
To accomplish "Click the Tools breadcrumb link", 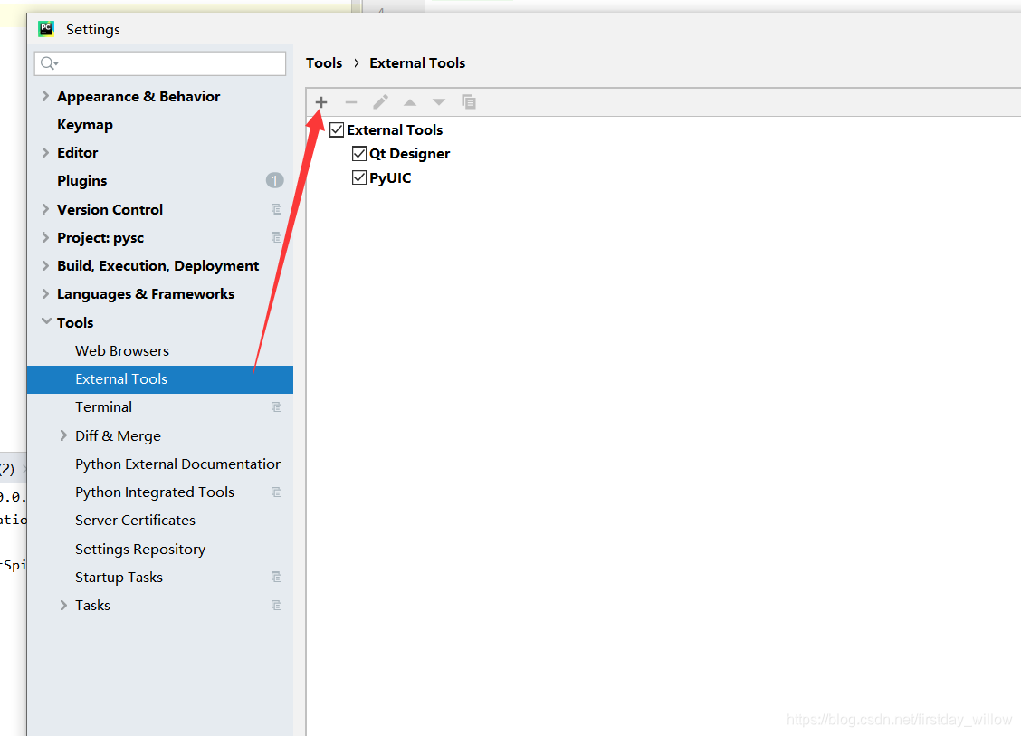I will 324,63.
